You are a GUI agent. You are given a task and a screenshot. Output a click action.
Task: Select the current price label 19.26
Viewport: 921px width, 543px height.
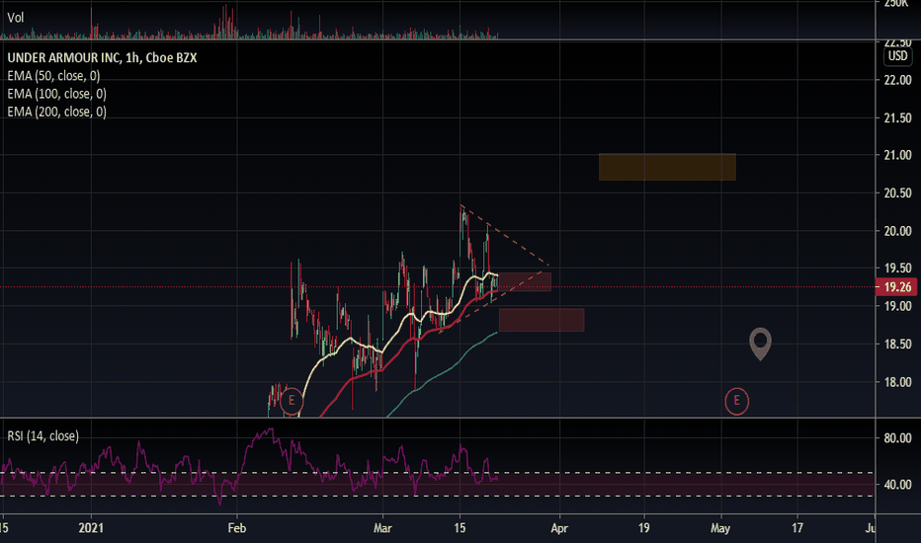coord(897,287)
